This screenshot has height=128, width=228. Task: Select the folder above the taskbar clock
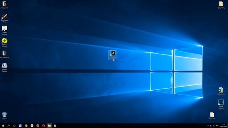click(212, 116)
